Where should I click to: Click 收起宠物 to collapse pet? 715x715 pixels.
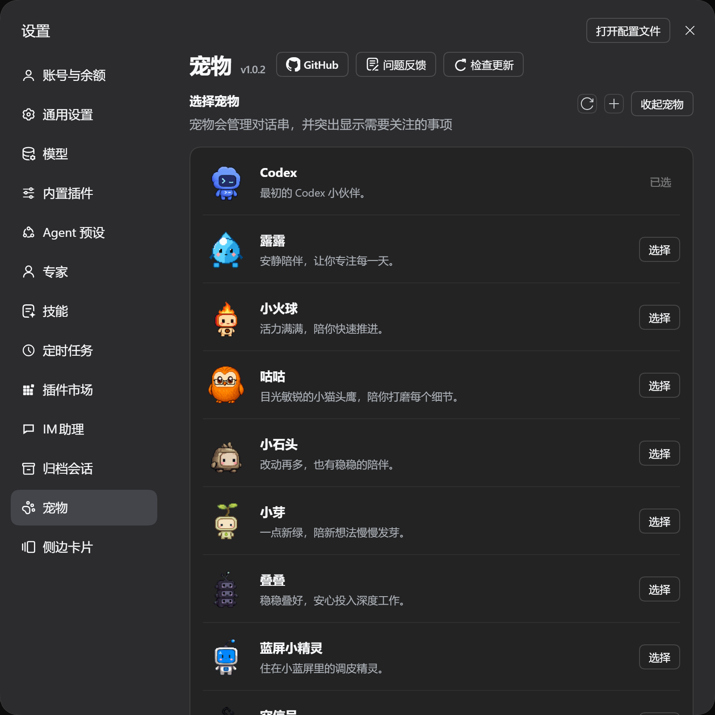(662, 104)
